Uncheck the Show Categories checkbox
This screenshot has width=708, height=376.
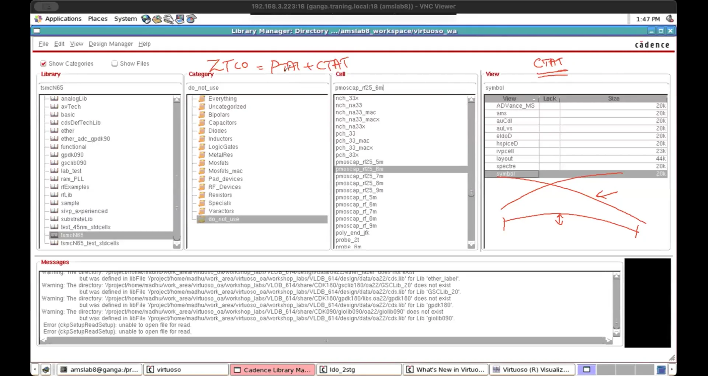coord(43,64)
